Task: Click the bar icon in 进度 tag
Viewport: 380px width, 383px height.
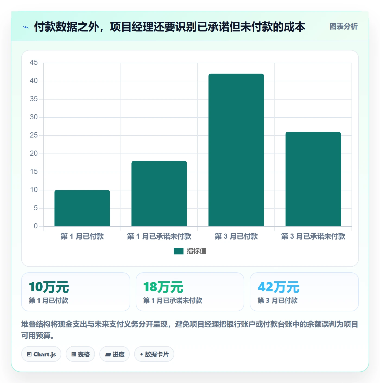Action: click(x=108, y=355)
